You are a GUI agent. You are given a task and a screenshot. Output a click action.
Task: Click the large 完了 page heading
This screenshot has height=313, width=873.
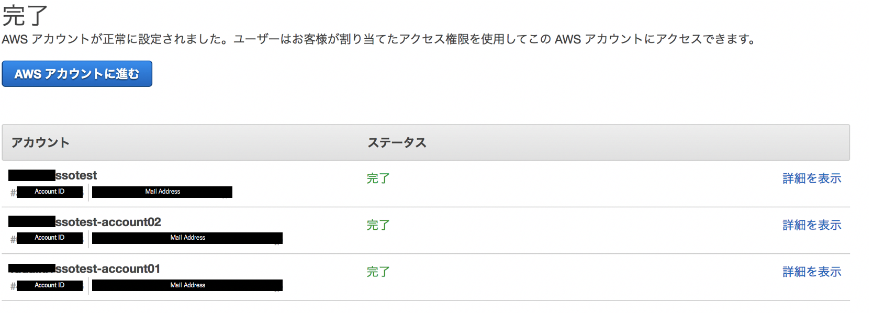pyautogui.click(x=25, y=15)
